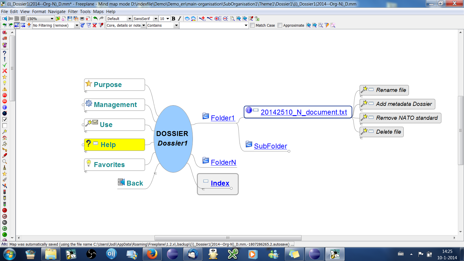Toggle Bold formatting button
Viewport: 464px width, 261px height.
173,19
